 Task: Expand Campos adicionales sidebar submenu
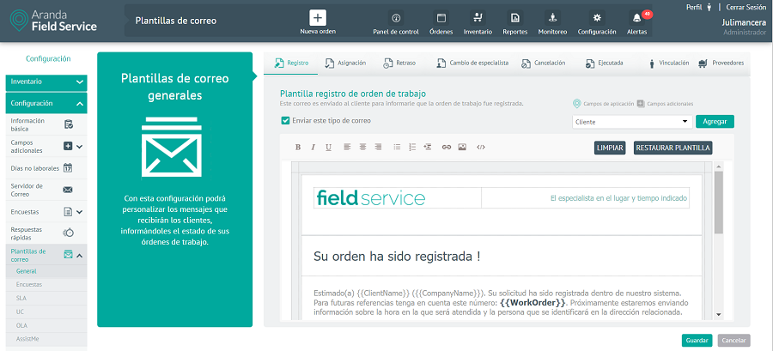point(79,146)
